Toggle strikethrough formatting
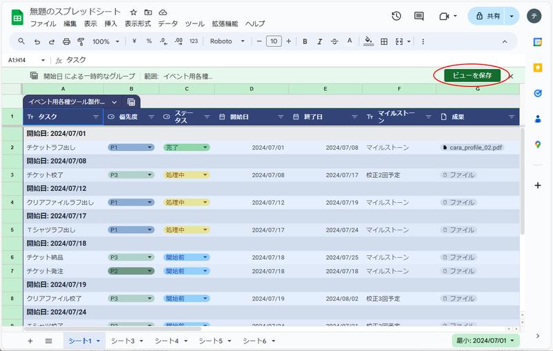Image resolution: width=553 pixels, height=351 pixels. [335, 41]
